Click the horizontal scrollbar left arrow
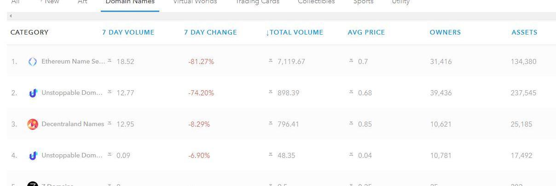Viewport: 556px width, 186px height. 11,16
